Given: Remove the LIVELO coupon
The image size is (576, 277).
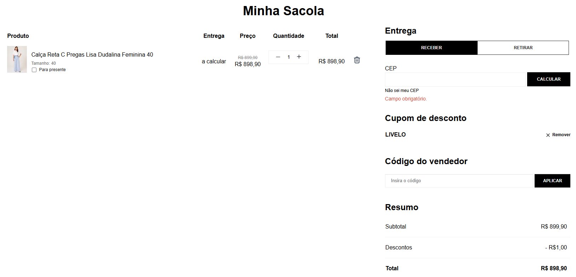Looking at the screenshot, I should click(558, 135).
